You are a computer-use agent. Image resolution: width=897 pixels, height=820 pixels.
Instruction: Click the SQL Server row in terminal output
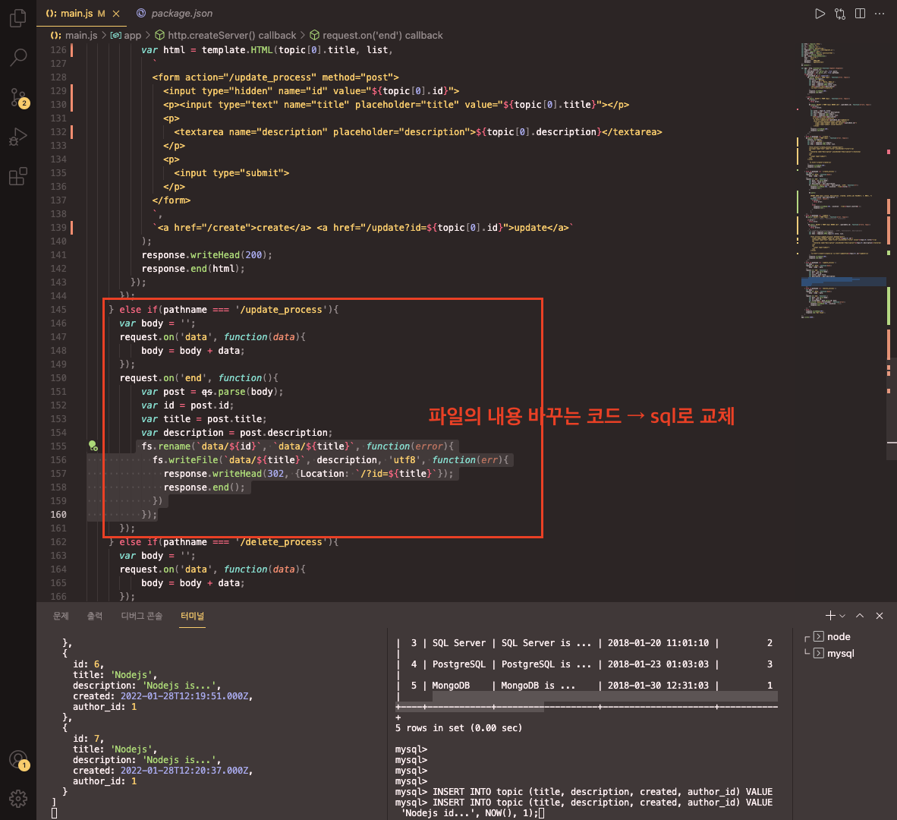click(584, 642)
